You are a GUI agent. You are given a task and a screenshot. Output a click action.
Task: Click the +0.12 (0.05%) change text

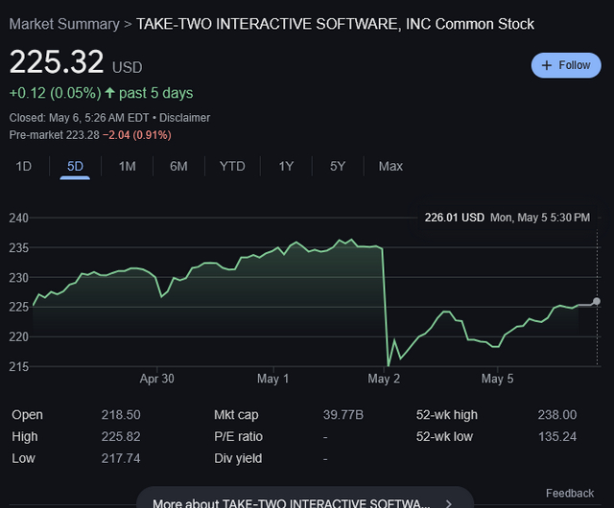[x=55, y=93]
